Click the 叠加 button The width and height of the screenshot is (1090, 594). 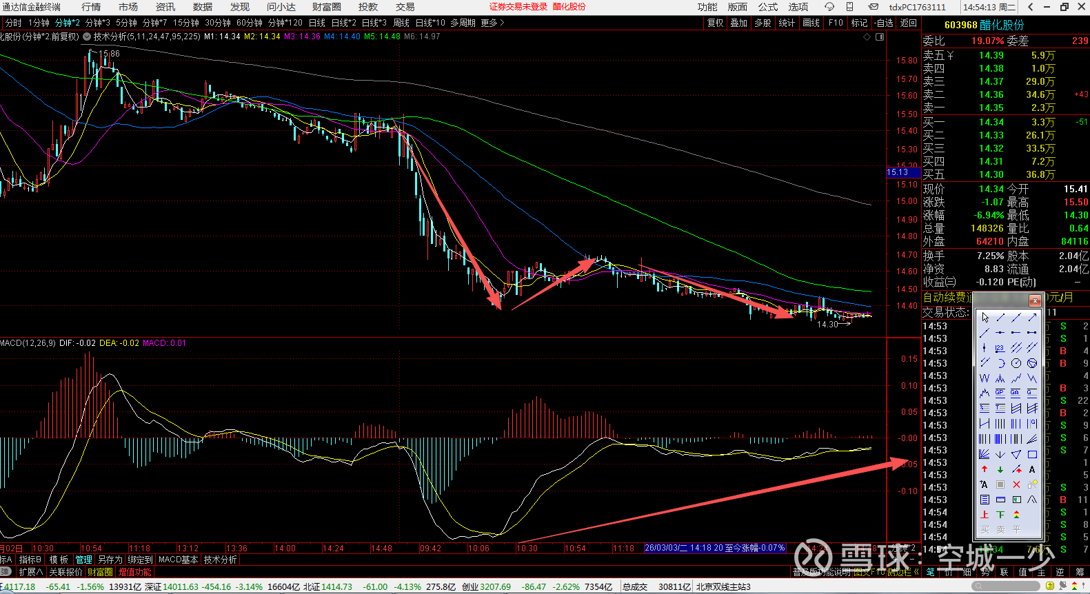[x=739, y=23]
